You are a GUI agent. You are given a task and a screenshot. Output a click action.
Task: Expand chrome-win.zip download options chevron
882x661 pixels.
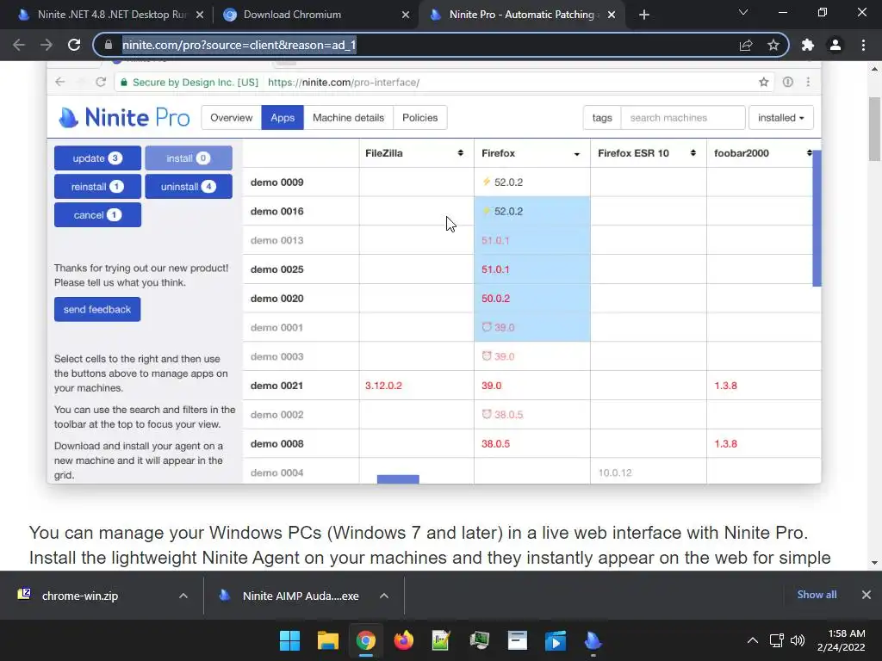pos(183,596)
